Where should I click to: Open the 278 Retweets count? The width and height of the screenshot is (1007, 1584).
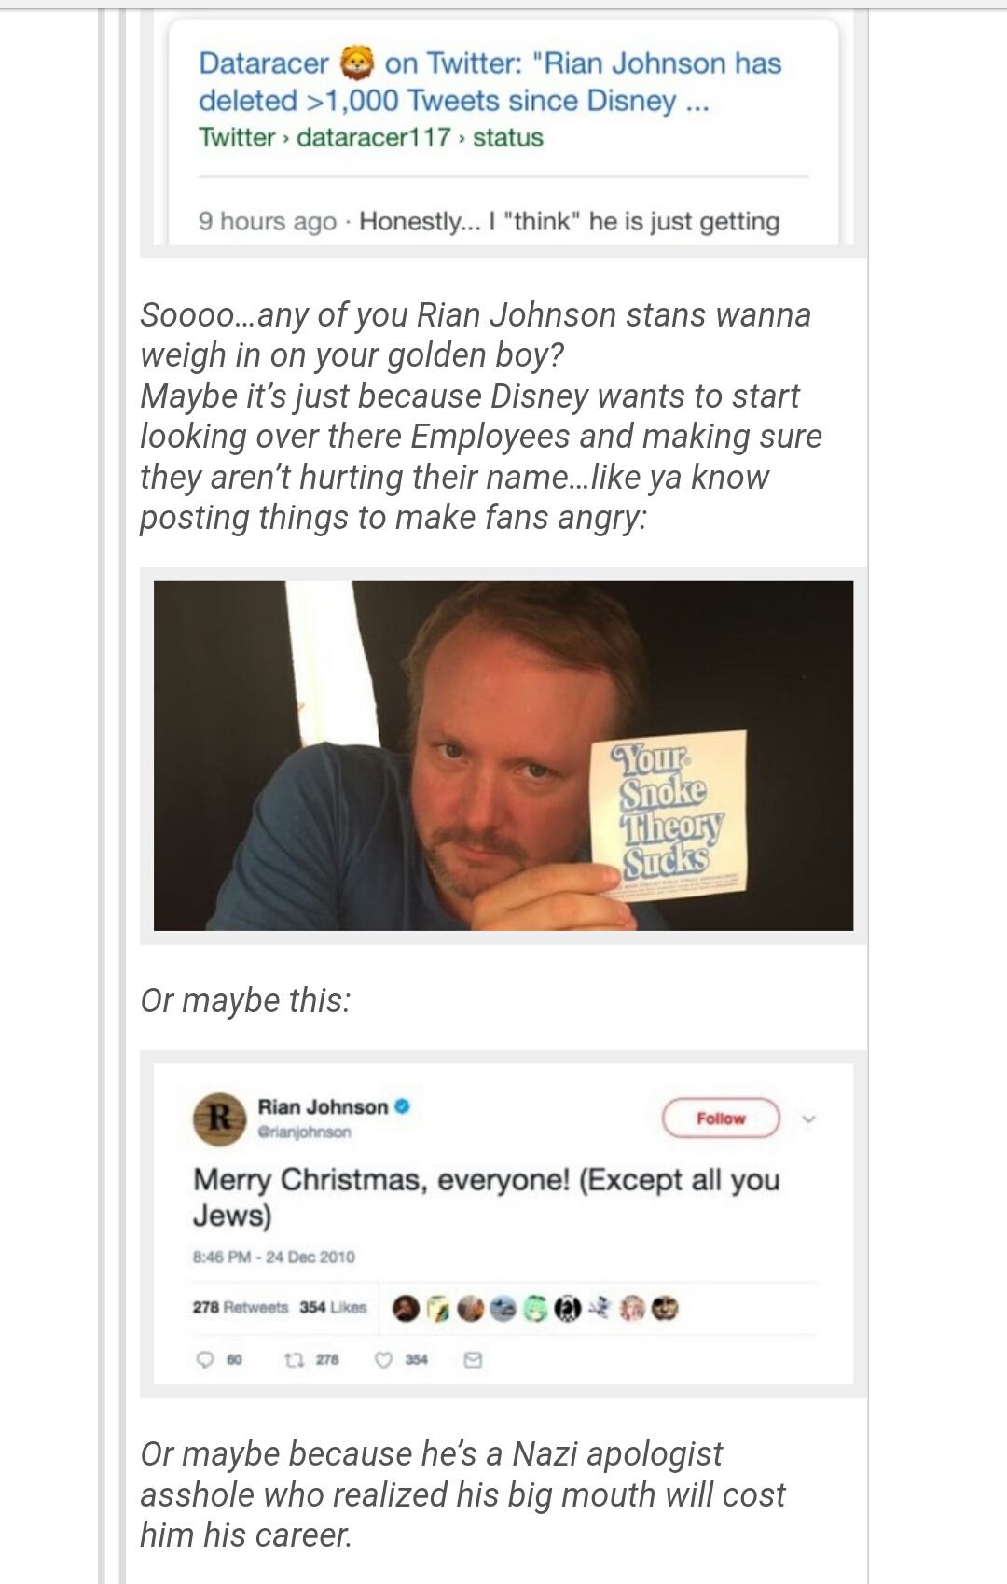point(241,1308)
